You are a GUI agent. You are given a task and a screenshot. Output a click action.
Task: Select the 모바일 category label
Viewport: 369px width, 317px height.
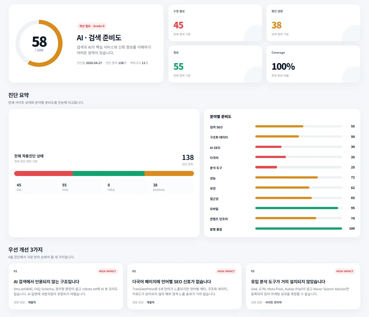pos(214,209)
